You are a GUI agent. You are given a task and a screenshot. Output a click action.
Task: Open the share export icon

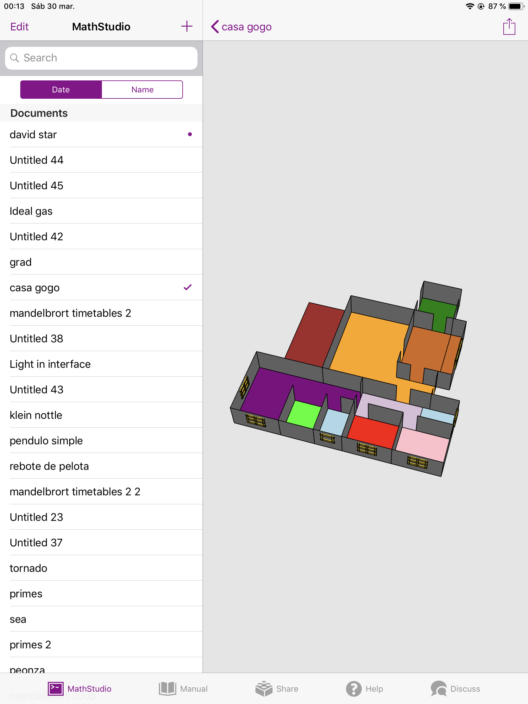[509, 27]
